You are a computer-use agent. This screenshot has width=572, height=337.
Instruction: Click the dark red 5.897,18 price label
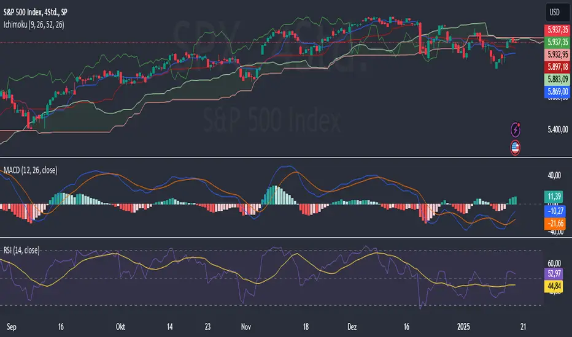[x=557, y=67]
